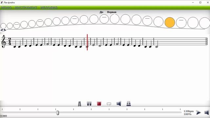Click the До note label
Viewport: 210px width, 118px height.
point(101,12)
